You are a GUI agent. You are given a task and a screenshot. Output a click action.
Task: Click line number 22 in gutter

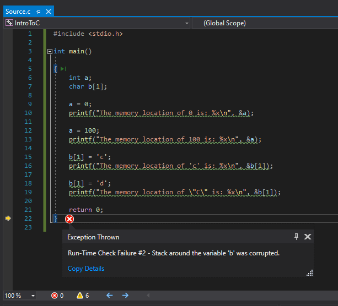click(28, 218)
